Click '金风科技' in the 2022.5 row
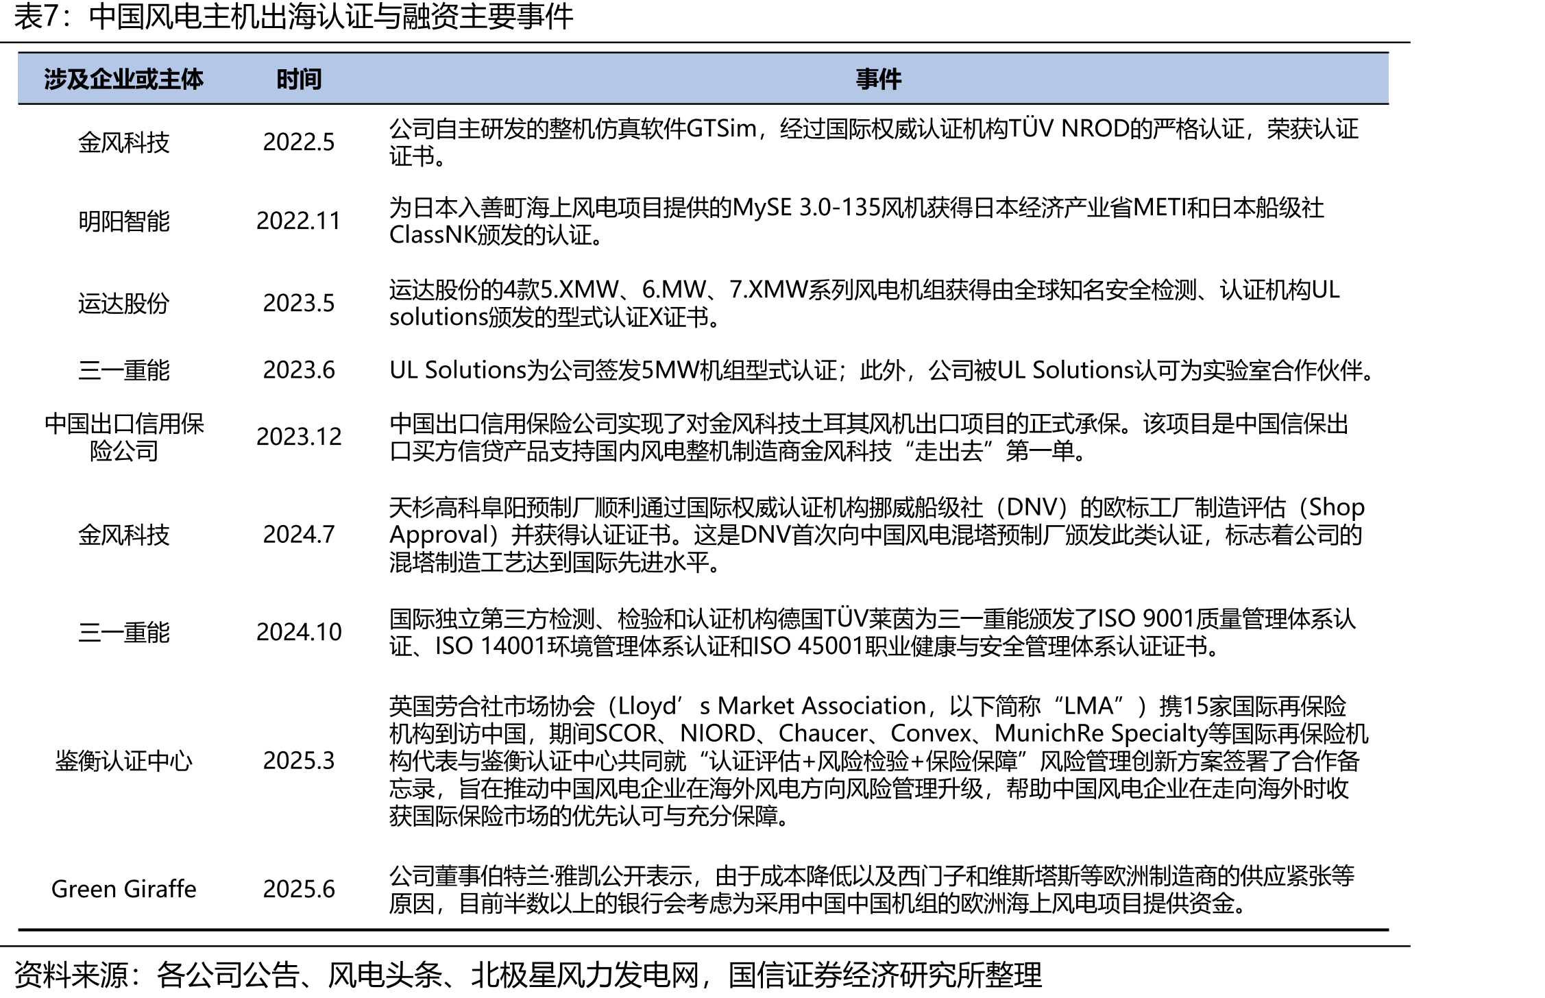The width and height of the screenshot is (1545, 998). 124,143
